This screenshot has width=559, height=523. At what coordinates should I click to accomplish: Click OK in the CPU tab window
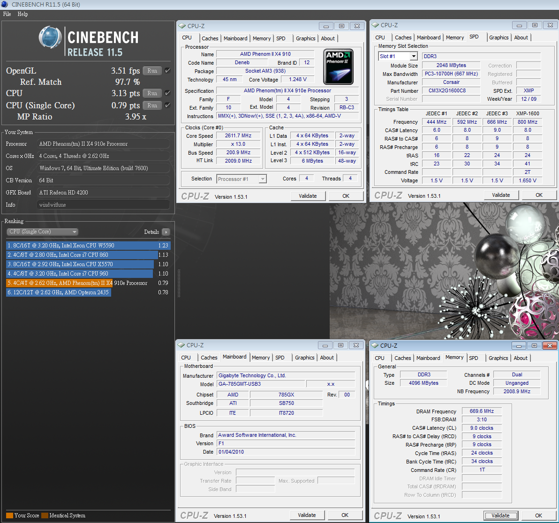point(346,196)
